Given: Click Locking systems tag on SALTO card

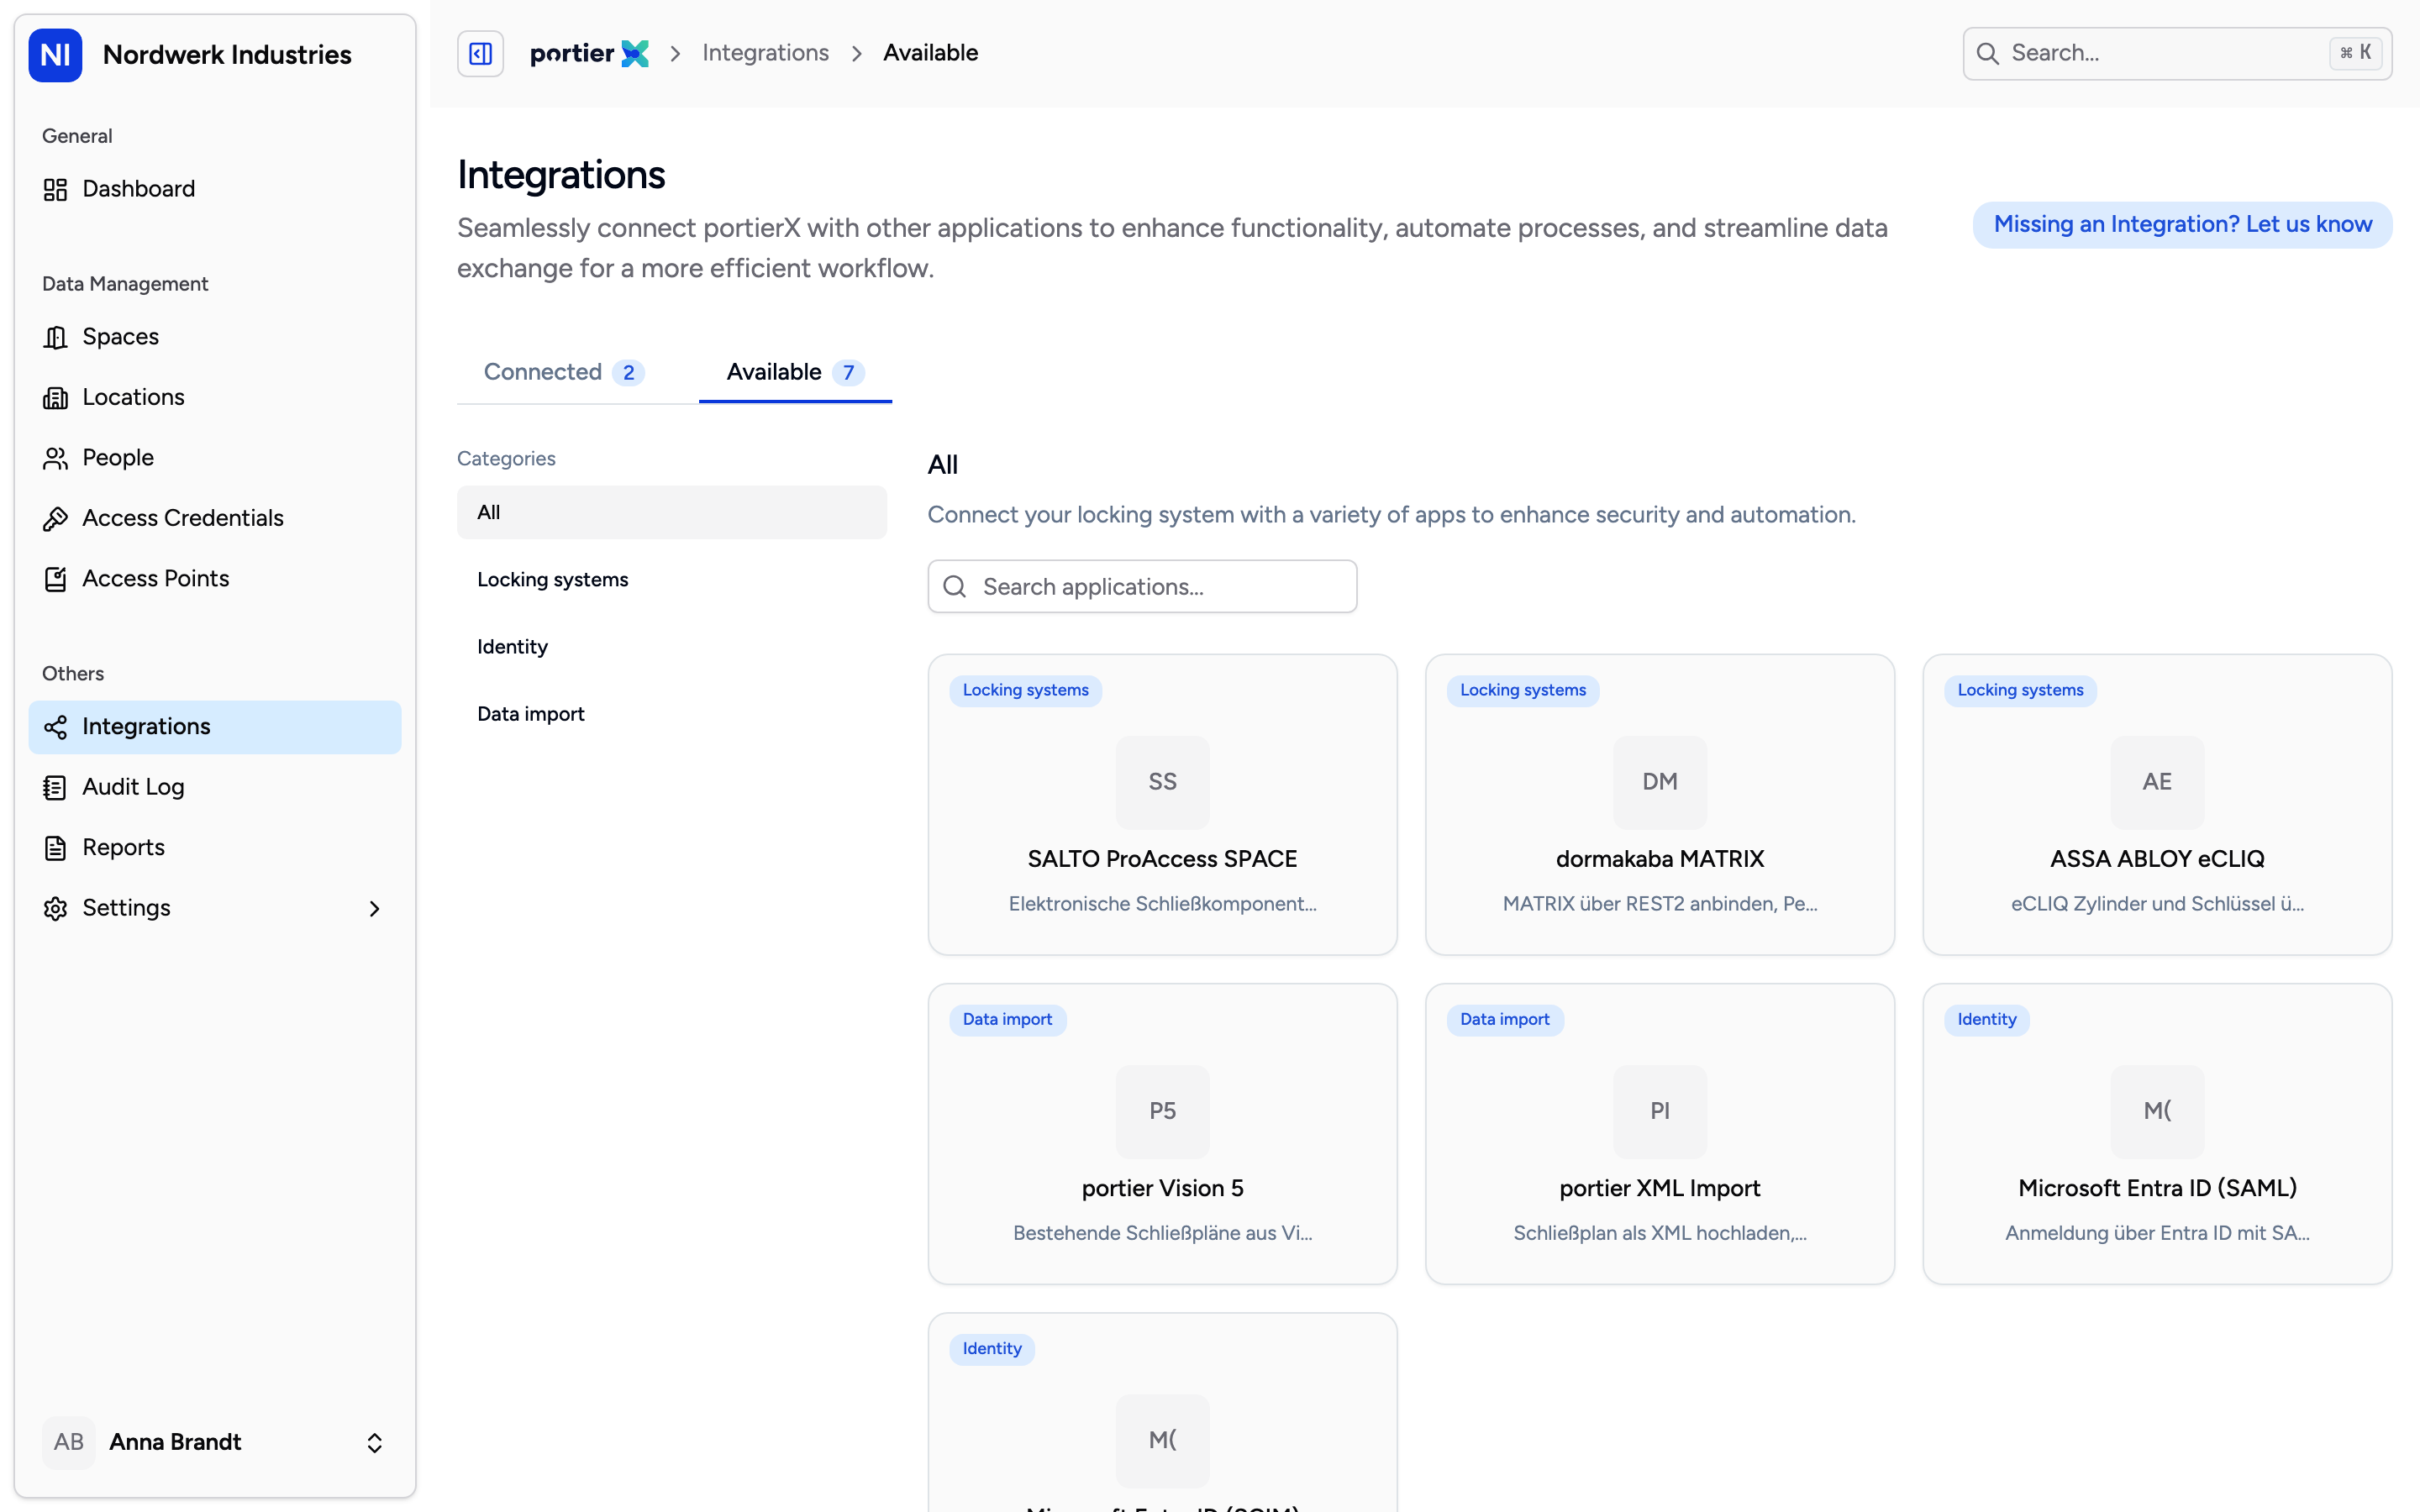Looking at the screenshot, I should (1025, 690).
